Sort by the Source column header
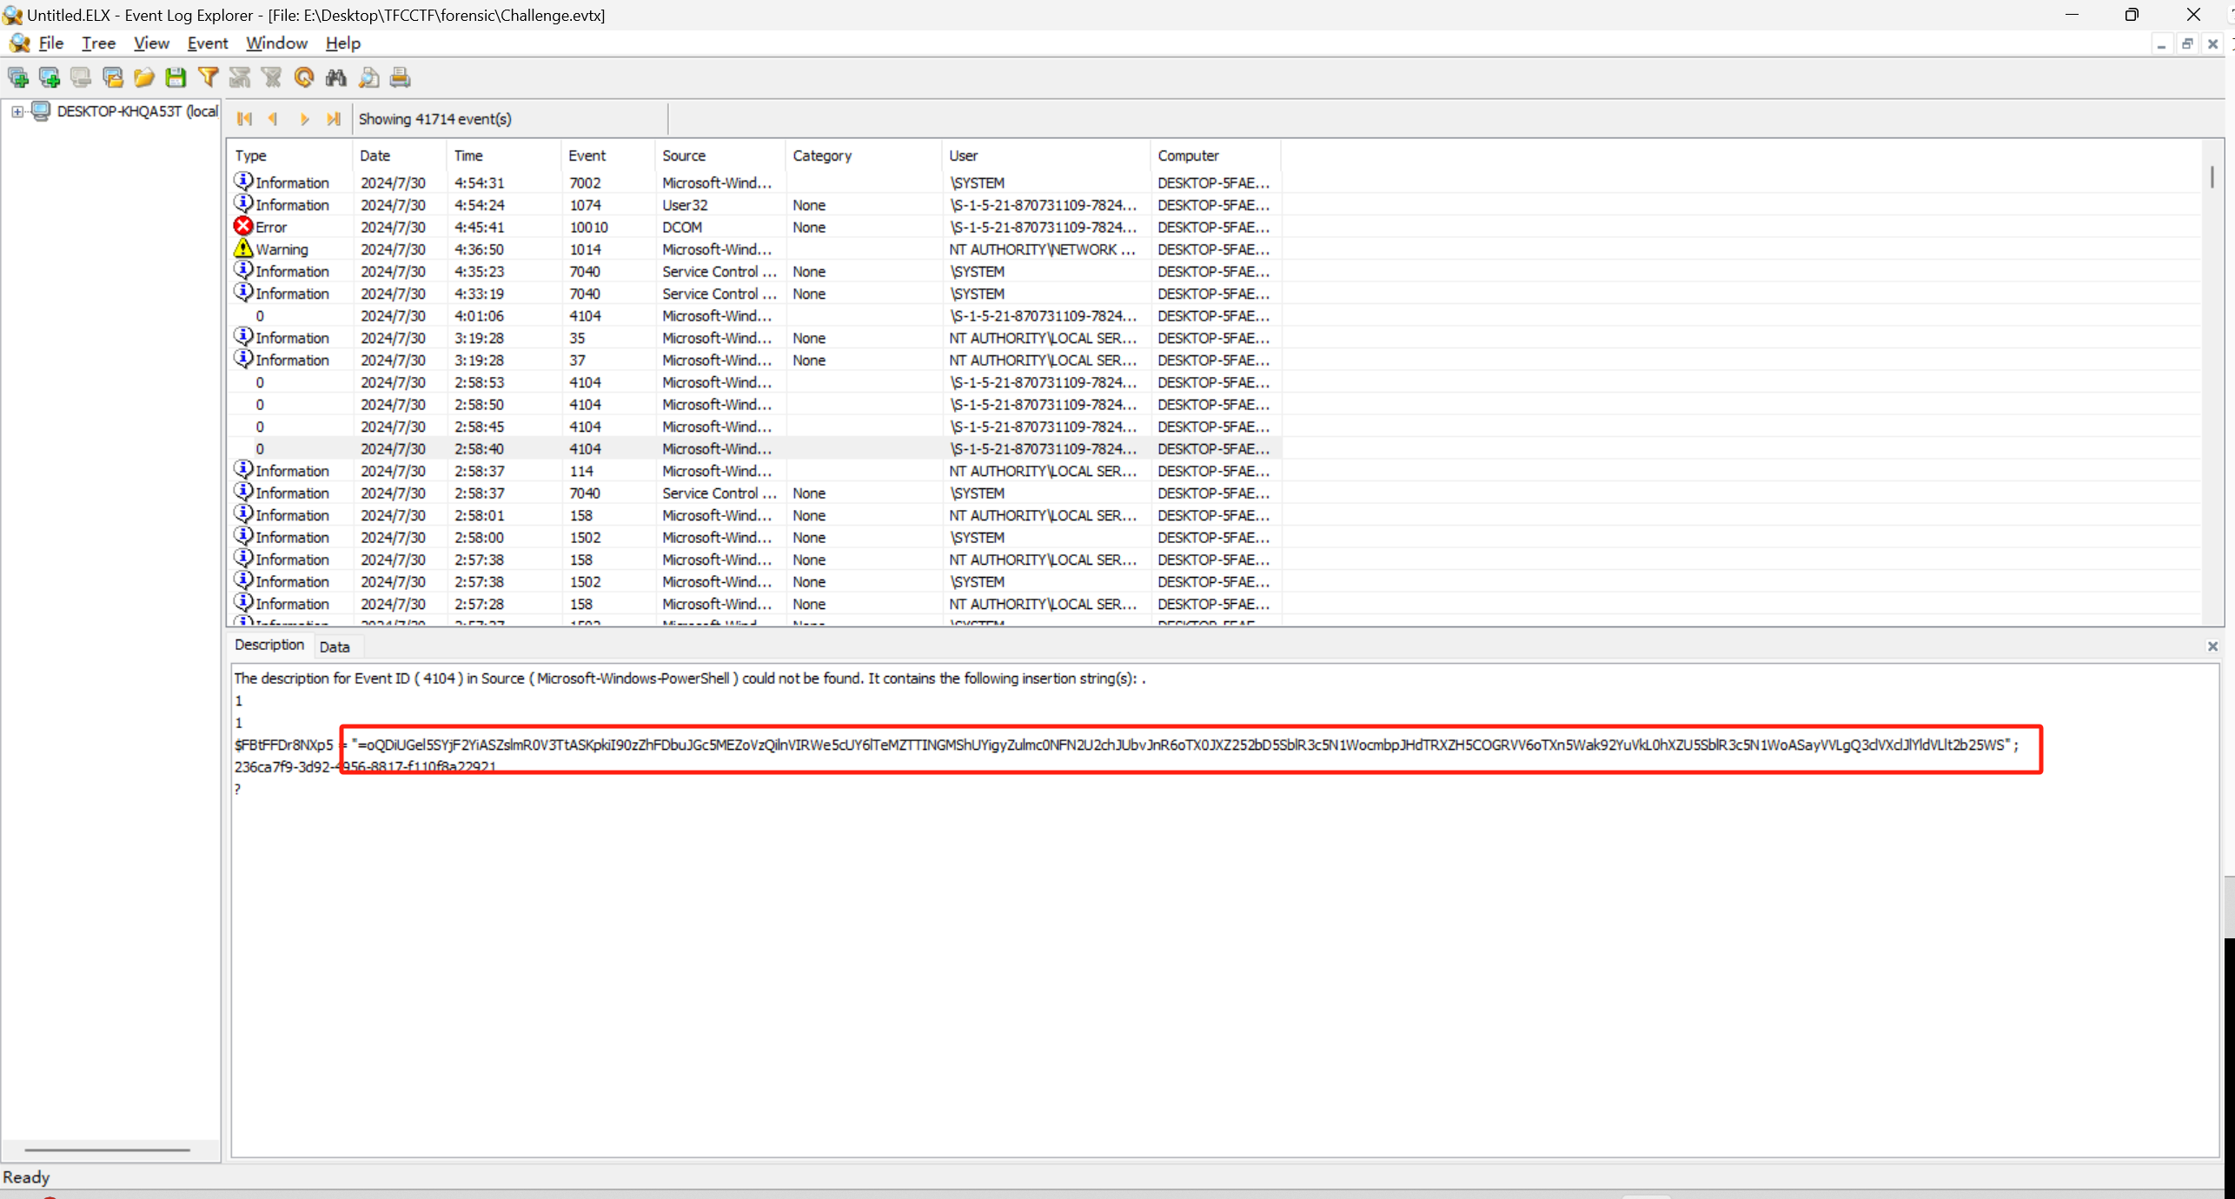 click(683, 156)
